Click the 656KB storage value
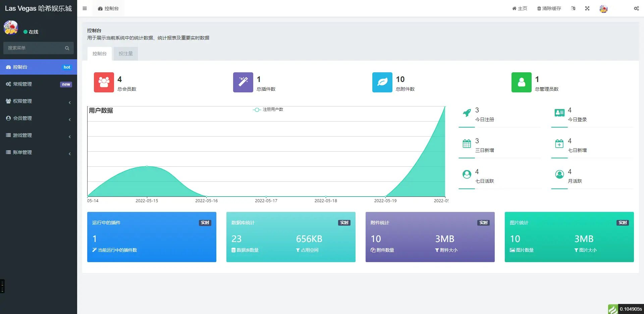 pos(309,239)
